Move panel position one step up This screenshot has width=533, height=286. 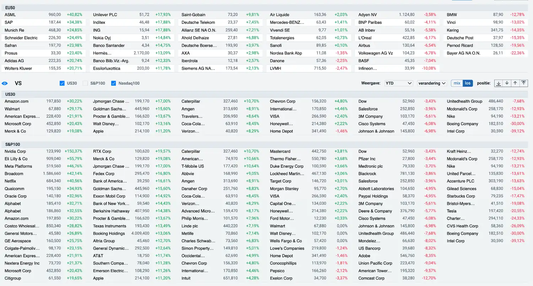(515, 83)
